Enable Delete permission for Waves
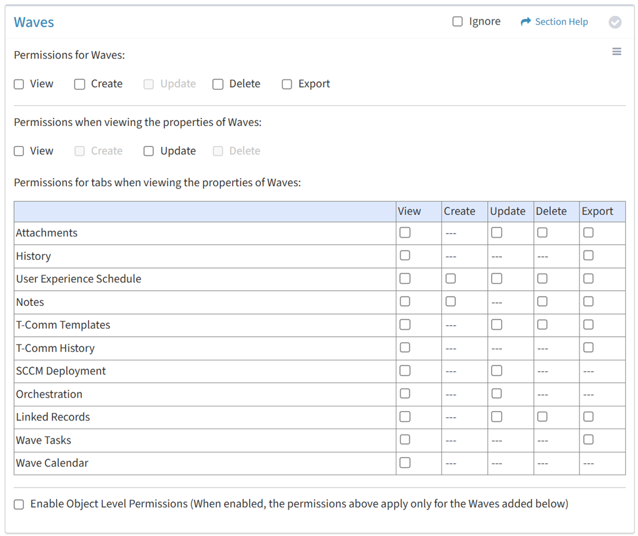 click(x=218, y=84)
